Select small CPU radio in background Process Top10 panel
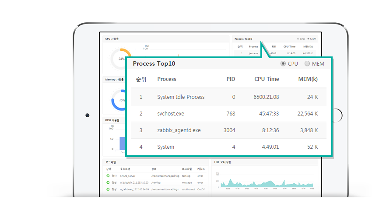Screen dimensions: 372x203 298,38
